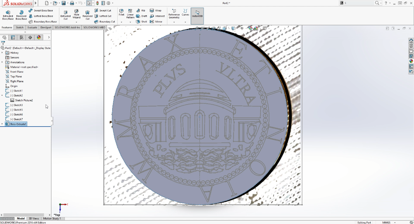Activate Swept Boss/Base
Viewport: 414px width, 224px height.
click(x=41, y=11)
